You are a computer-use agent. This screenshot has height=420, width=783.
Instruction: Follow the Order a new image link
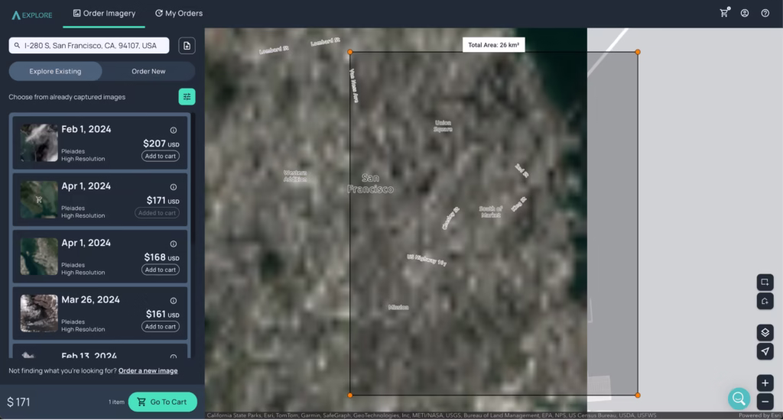148,371
